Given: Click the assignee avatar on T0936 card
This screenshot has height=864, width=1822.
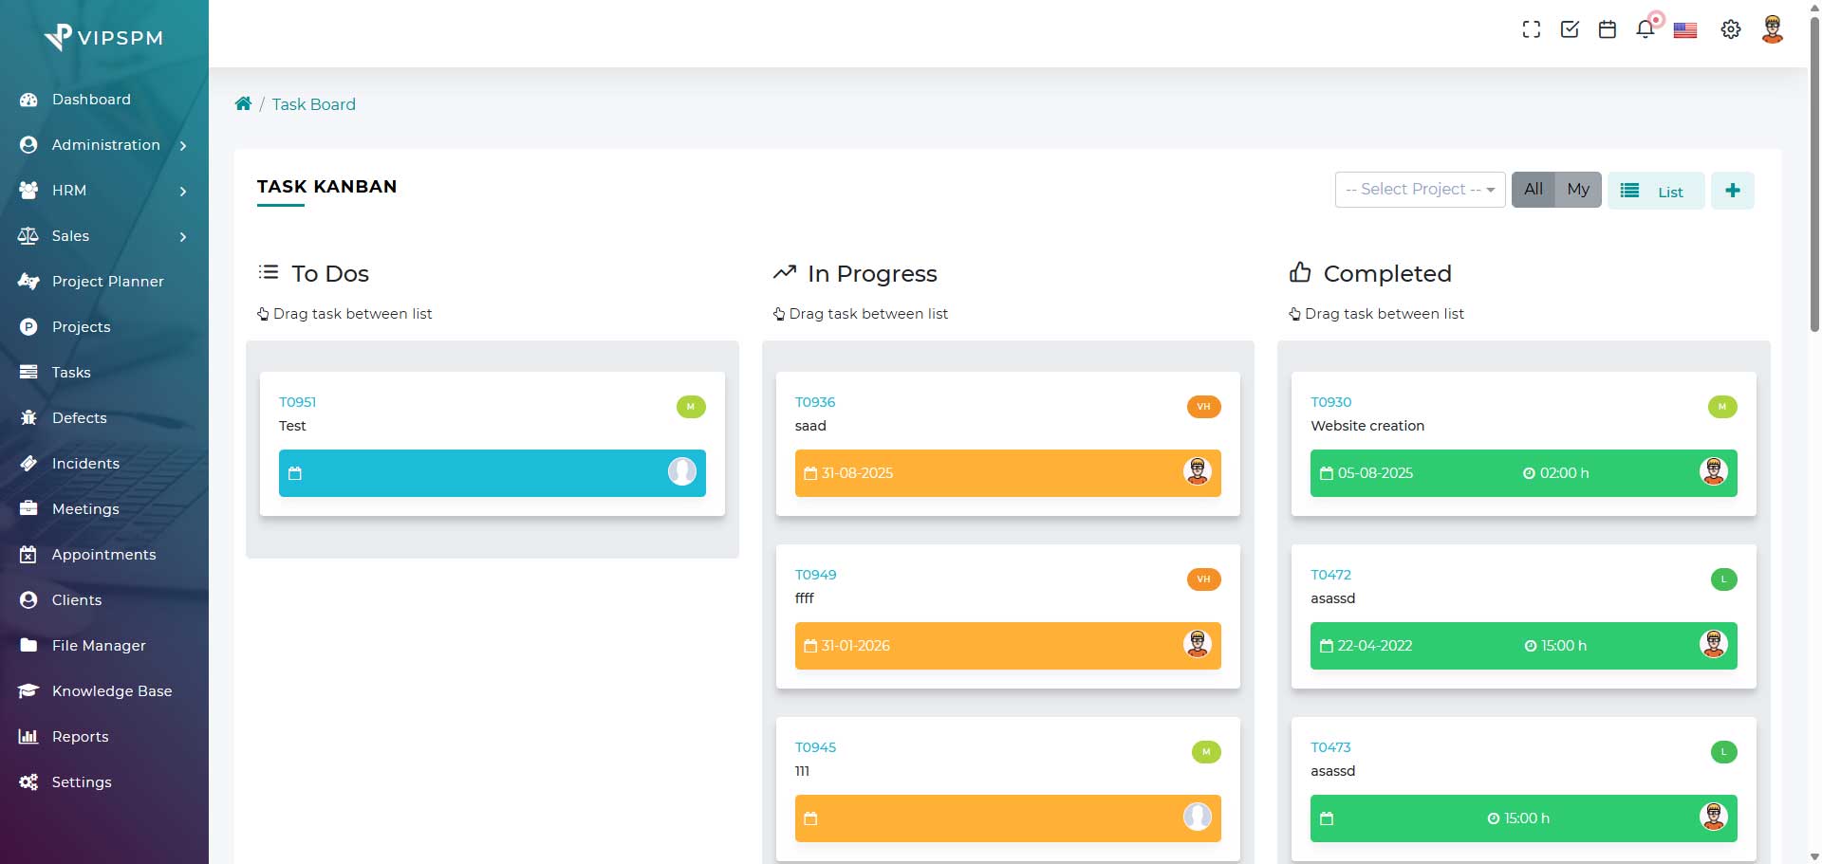Looking at the screenshot, I should tap(1198, 471).
